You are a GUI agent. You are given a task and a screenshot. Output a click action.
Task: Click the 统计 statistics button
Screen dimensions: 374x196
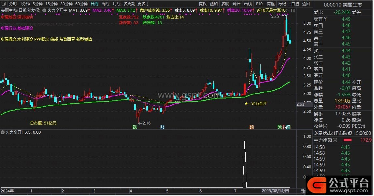[x=237, y=4]
